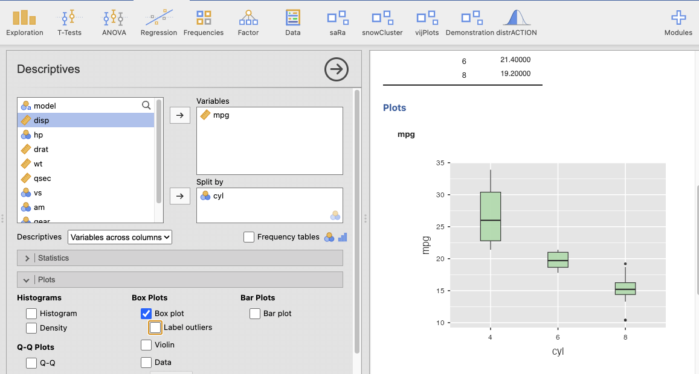Collapse the Plots section
Screen dimensions: 699x374
[180, 280]
